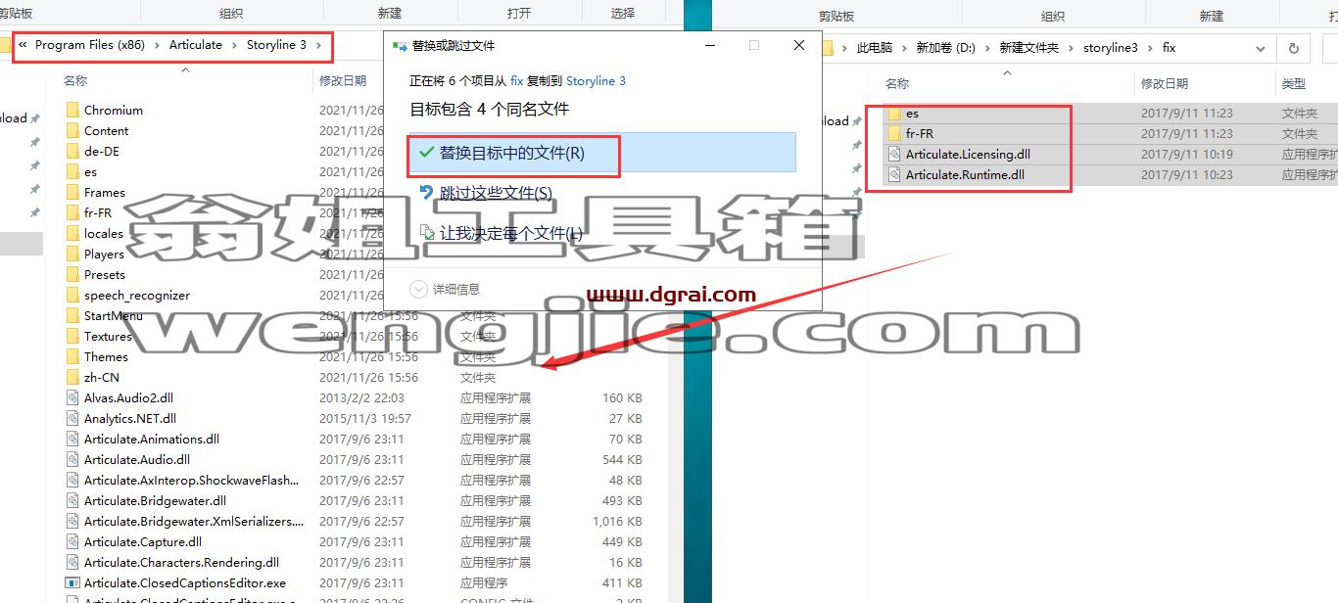
Task: Click Articulate.Licensing.dll icon in the fix window
Action: pyautogui.click(x=894, y=155)
